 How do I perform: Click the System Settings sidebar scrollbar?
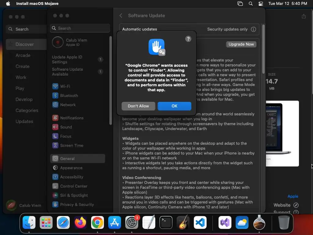click(x=111, y=80)
